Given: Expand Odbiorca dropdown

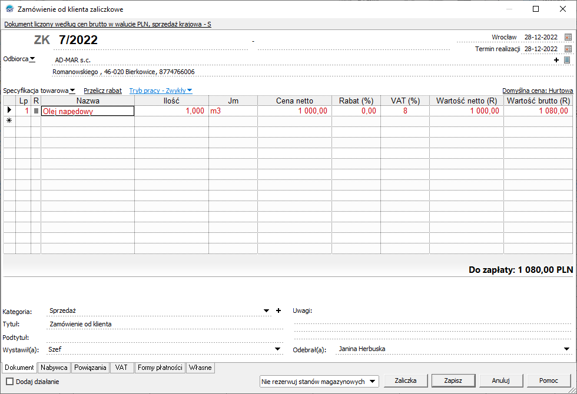Looking at the screenshot, I should (32, 59).
